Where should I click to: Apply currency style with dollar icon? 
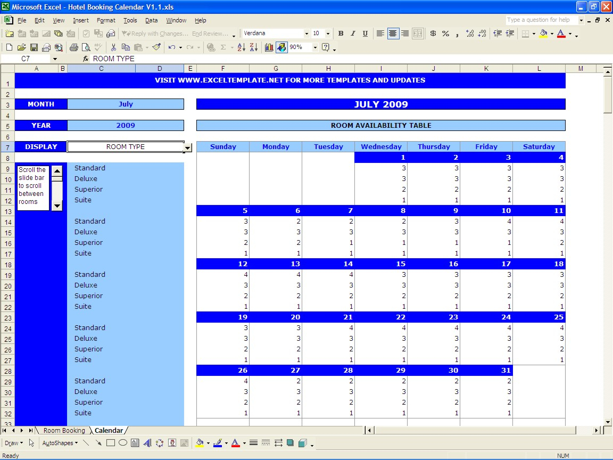tap(433, 34)
